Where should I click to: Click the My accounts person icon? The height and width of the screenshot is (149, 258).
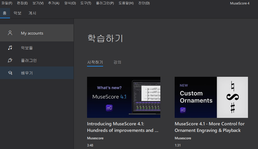[x=10, y=33]
